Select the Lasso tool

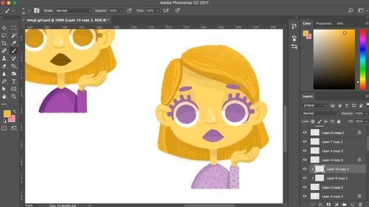tap(4, 36)
